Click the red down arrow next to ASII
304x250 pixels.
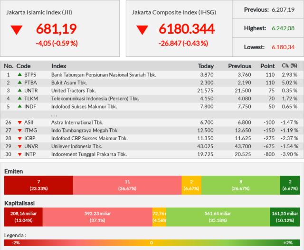[19, 123]
